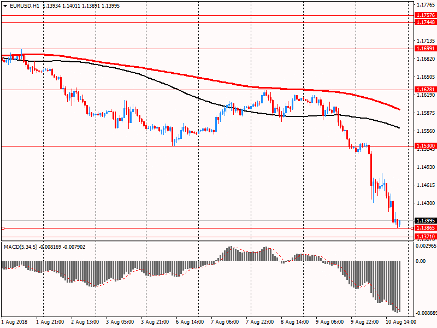
Task: Click the 1.17765 price scale value
Action: coord(426,5)
